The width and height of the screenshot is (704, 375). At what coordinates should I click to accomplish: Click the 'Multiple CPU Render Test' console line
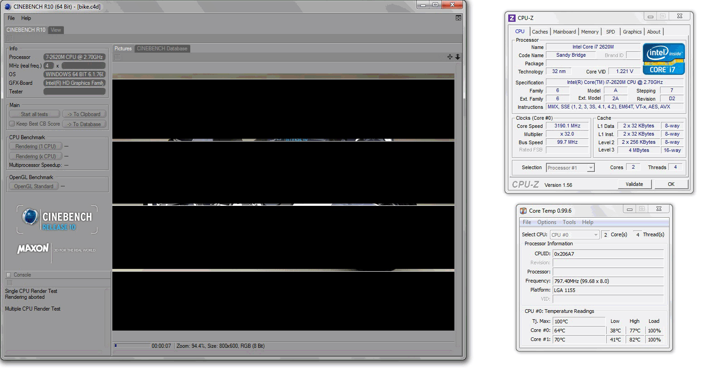click(x=33, y=309)
